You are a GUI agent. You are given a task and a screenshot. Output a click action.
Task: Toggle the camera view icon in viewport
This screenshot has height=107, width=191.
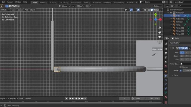point(160,37)
